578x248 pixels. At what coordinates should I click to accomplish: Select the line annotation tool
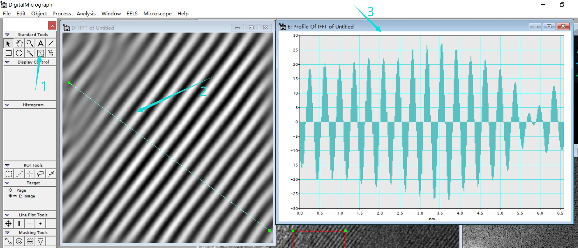(51, 43)
